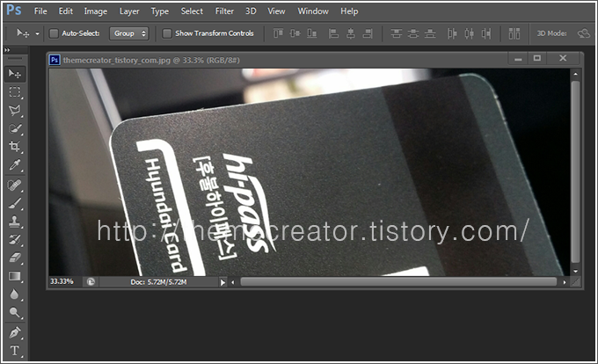The image size is (598, 364).
Task: Select the Eyedropper tool
Action: (15, 164)
